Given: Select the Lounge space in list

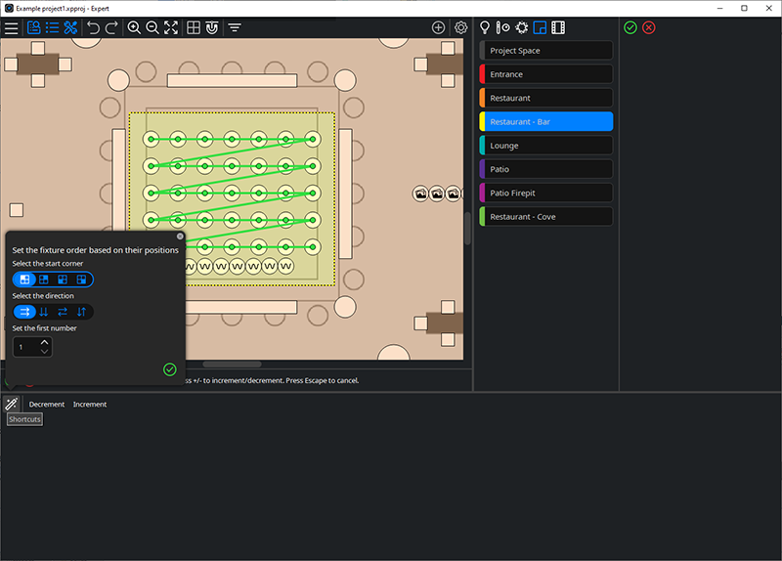Looking at the screenshot, I should click(546, 146).
